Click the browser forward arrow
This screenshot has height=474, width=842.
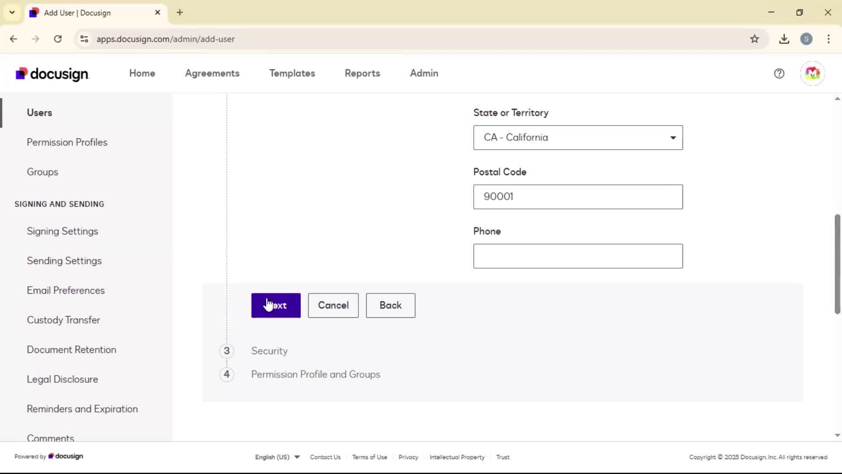coord(36,39)
